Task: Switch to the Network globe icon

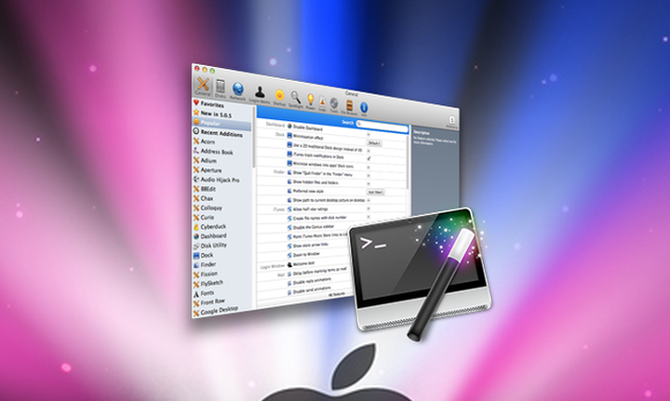Action: (x=237, y=91)
